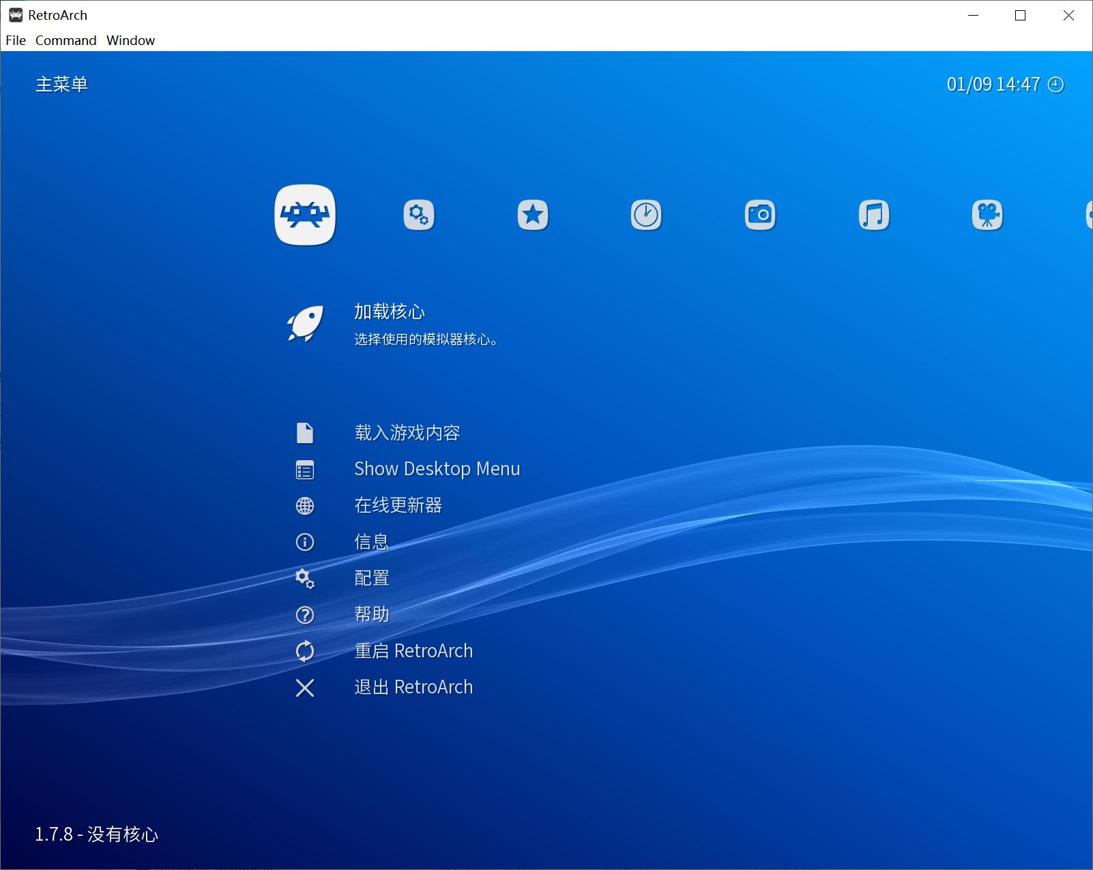Click 重启 RetroArch to restart

point(413,650)
